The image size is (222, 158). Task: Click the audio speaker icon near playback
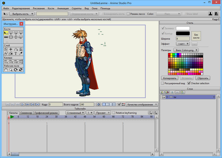tap(99, 105)
